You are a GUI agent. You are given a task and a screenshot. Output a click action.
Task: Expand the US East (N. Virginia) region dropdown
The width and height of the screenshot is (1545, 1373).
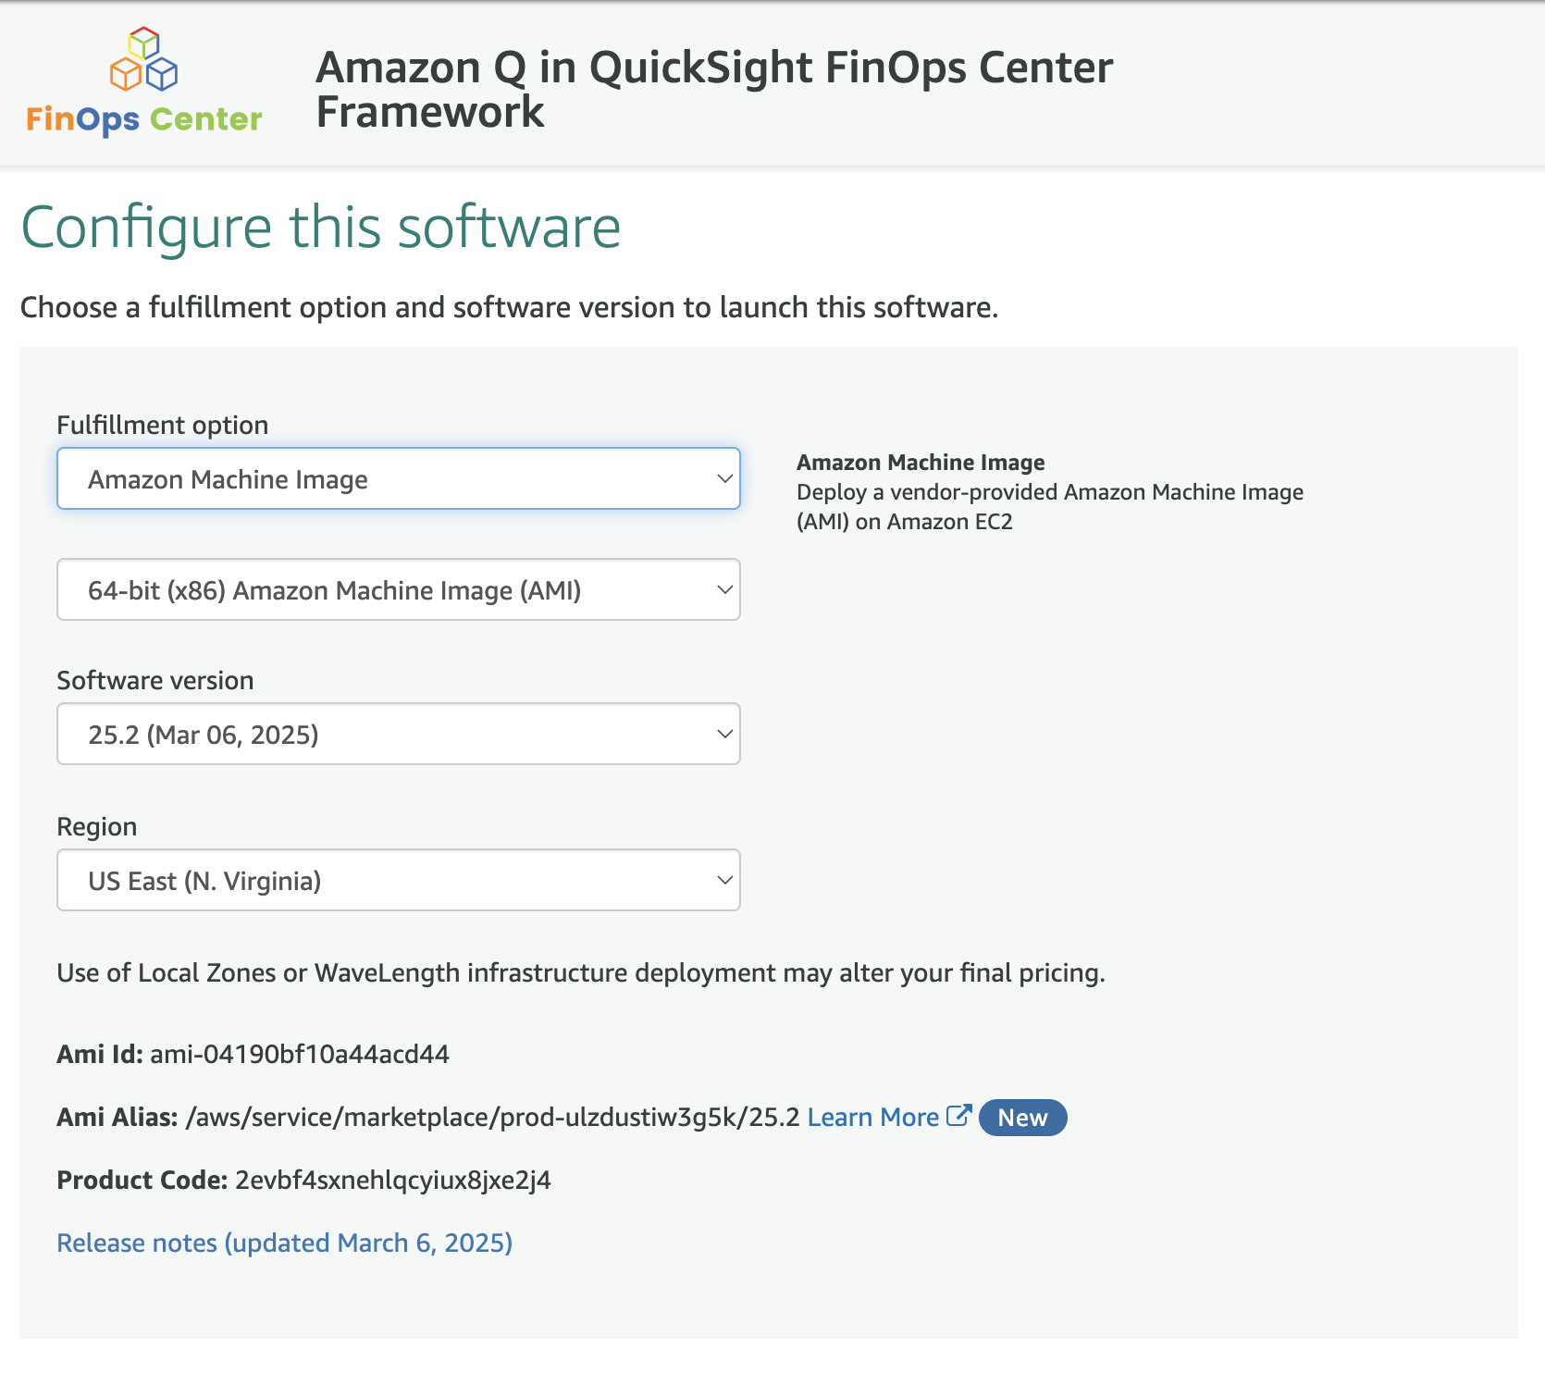coord(399,881)
